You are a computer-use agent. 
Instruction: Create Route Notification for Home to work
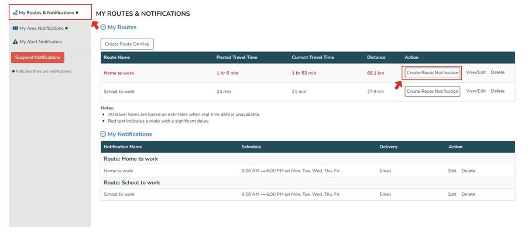pyautogui.click(x=433, y=72)
